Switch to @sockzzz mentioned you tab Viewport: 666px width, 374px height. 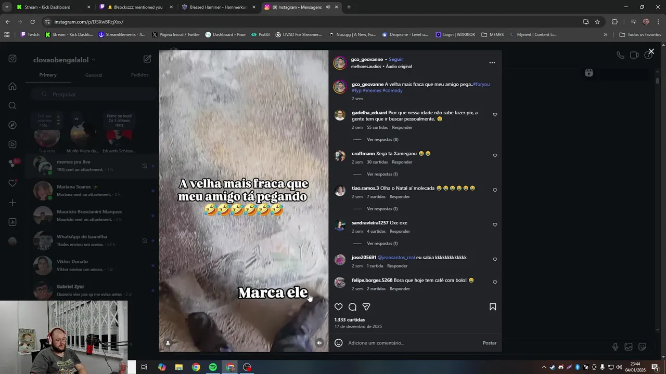point(135,7)
